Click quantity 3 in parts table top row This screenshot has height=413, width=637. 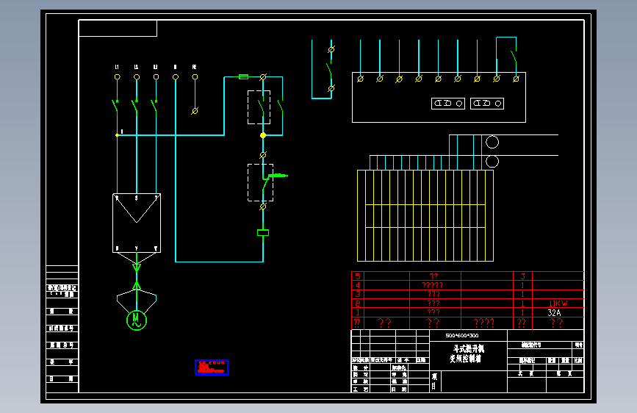click(x=522, y=276)
